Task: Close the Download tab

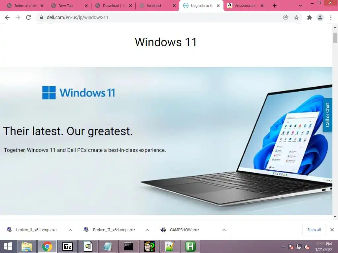Action: 130,6
